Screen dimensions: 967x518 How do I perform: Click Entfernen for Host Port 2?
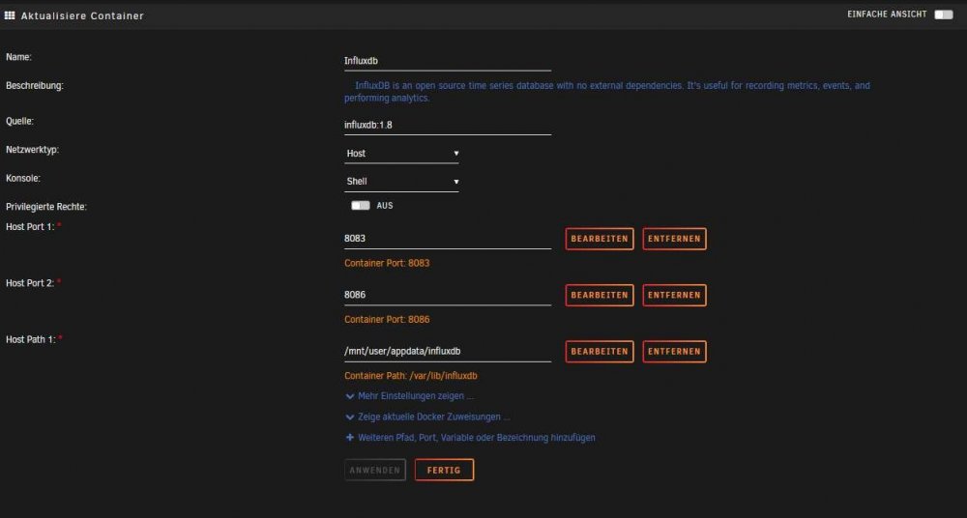pos(675,296)
